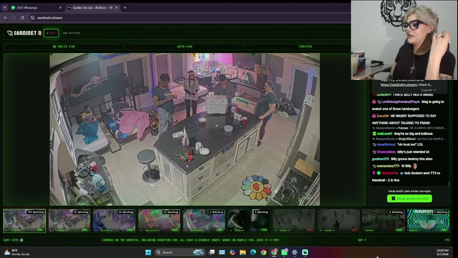
Task: Click username goobion211 in chat
Action: pyautogui.click(x=380, y=159)
